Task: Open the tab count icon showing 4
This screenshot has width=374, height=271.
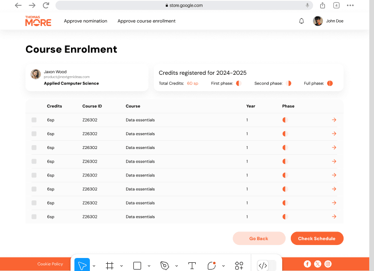Action: pos(336,5)
